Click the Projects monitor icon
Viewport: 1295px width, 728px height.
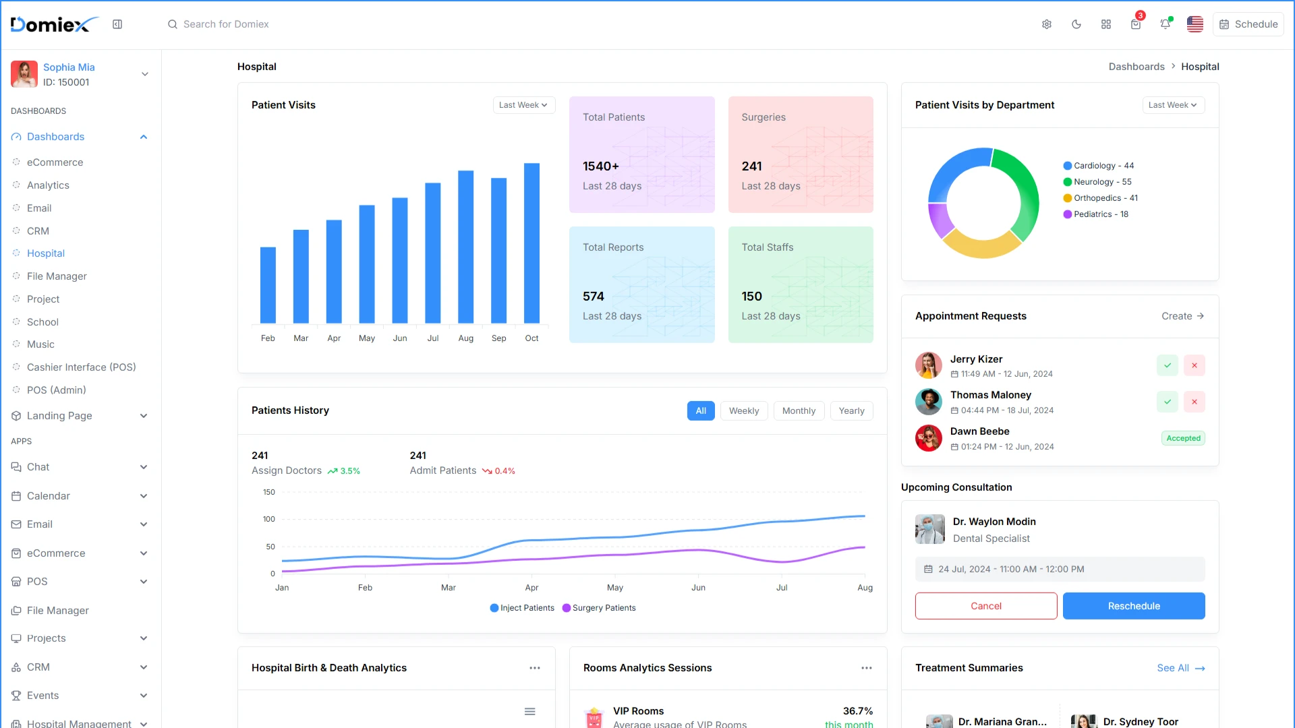coord(16,638)
